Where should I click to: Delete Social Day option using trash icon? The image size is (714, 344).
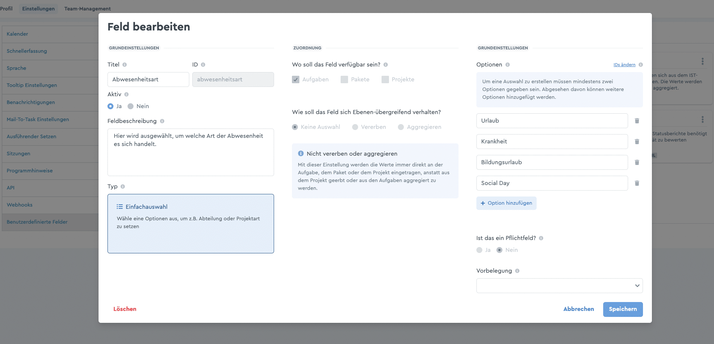(x=637, y=183)
